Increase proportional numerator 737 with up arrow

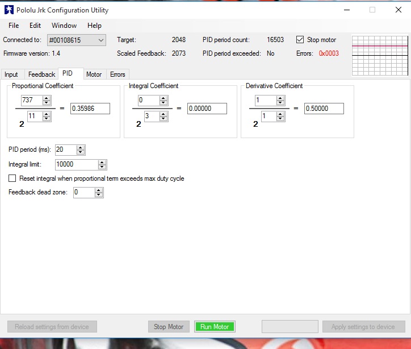47,98
